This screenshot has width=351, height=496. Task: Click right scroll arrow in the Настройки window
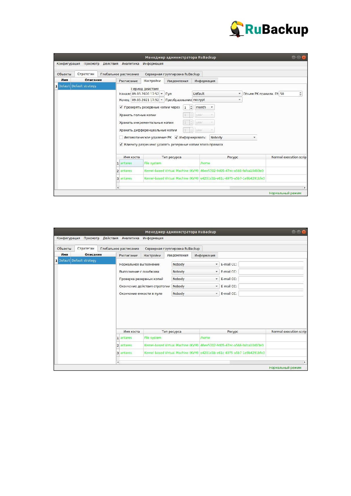pyautogui.click(x=305, y=188)
